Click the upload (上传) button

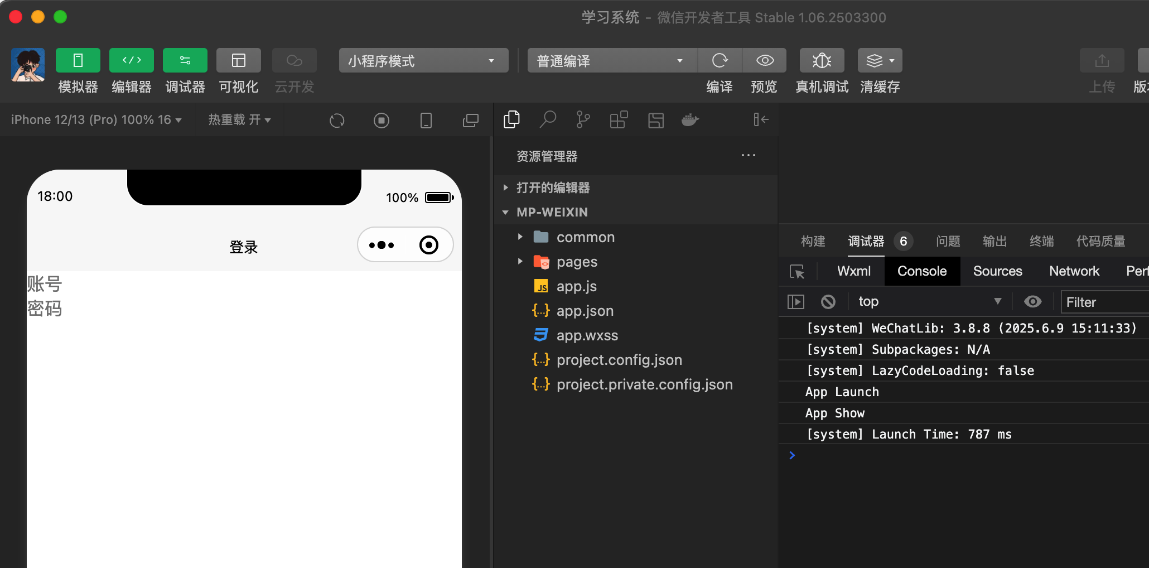pos(1102,60)
